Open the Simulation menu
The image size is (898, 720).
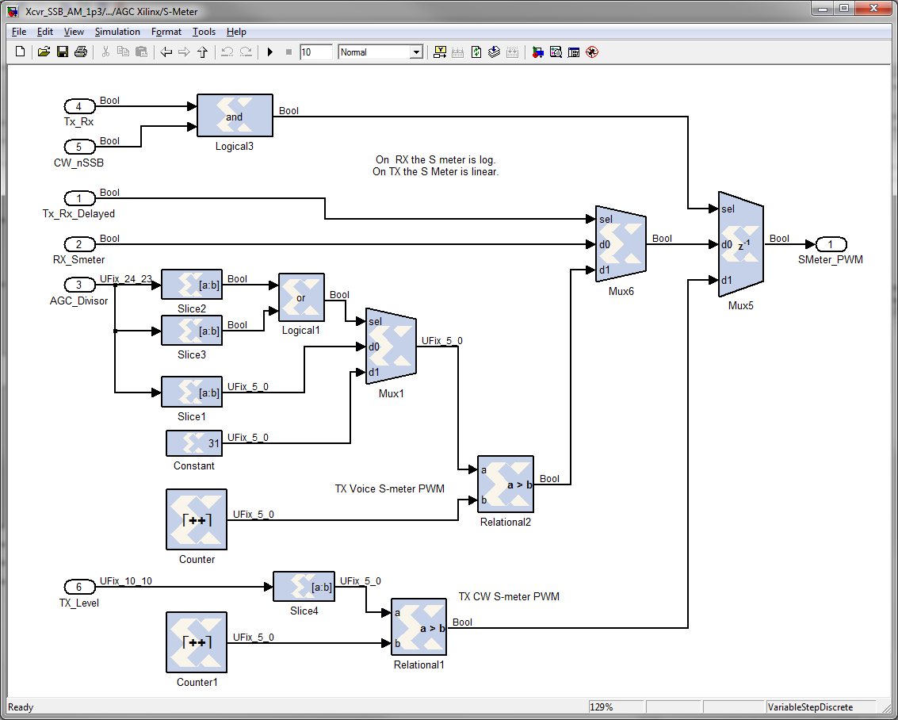(x=117, y=32)
